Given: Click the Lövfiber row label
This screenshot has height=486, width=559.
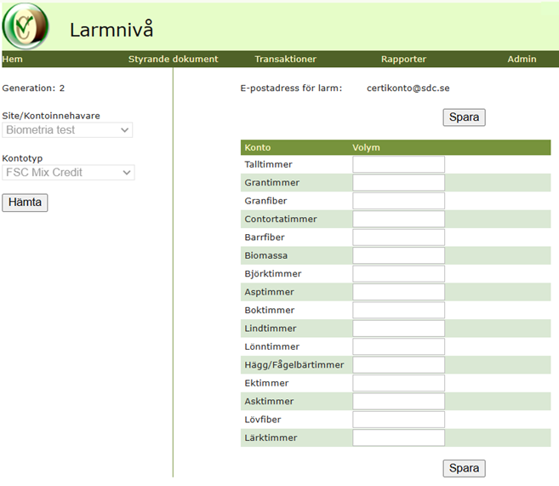Looking at the screenshot, I should 263,420.
